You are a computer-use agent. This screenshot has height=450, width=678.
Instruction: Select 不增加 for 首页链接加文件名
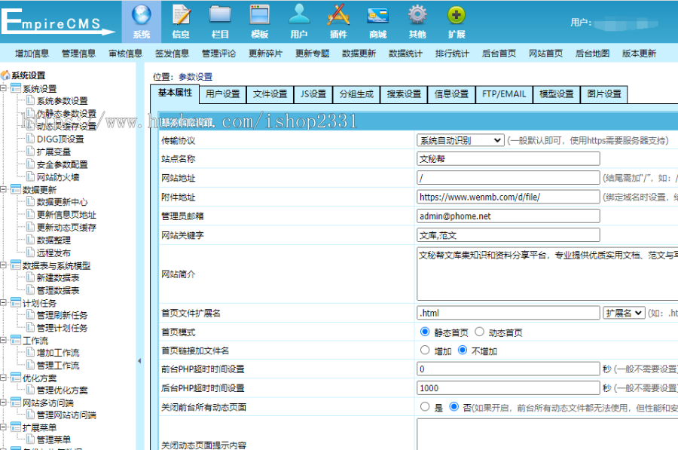[463, 350]
